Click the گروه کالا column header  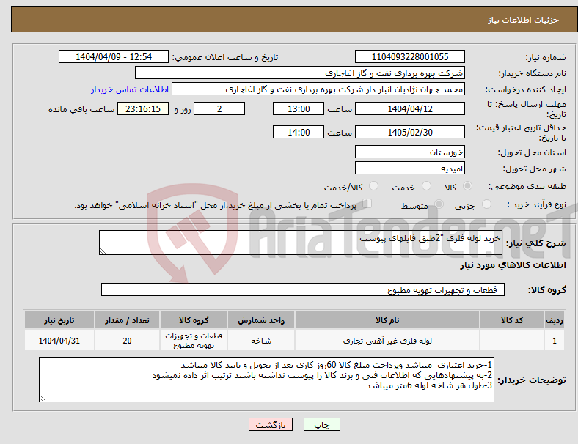194,320
